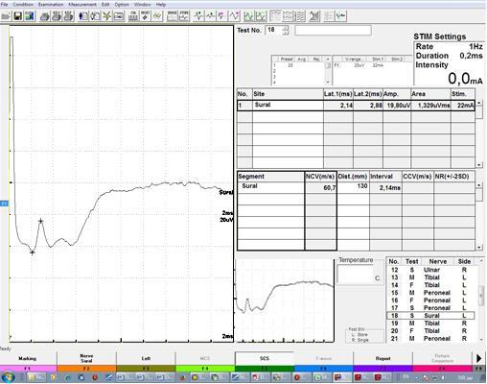Click the empty text box beside Test No.

click(333, 31)
